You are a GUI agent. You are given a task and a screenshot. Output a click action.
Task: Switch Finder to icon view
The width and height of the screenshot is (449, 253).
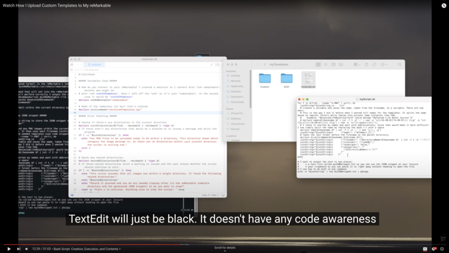pyautogui.click(x=318, y=65)
